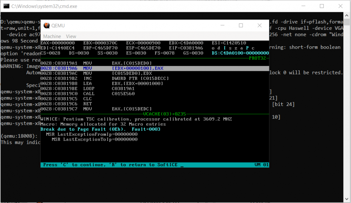
Task: Click the console scrollbar down arrow
Action: click(x=347, y=199)
